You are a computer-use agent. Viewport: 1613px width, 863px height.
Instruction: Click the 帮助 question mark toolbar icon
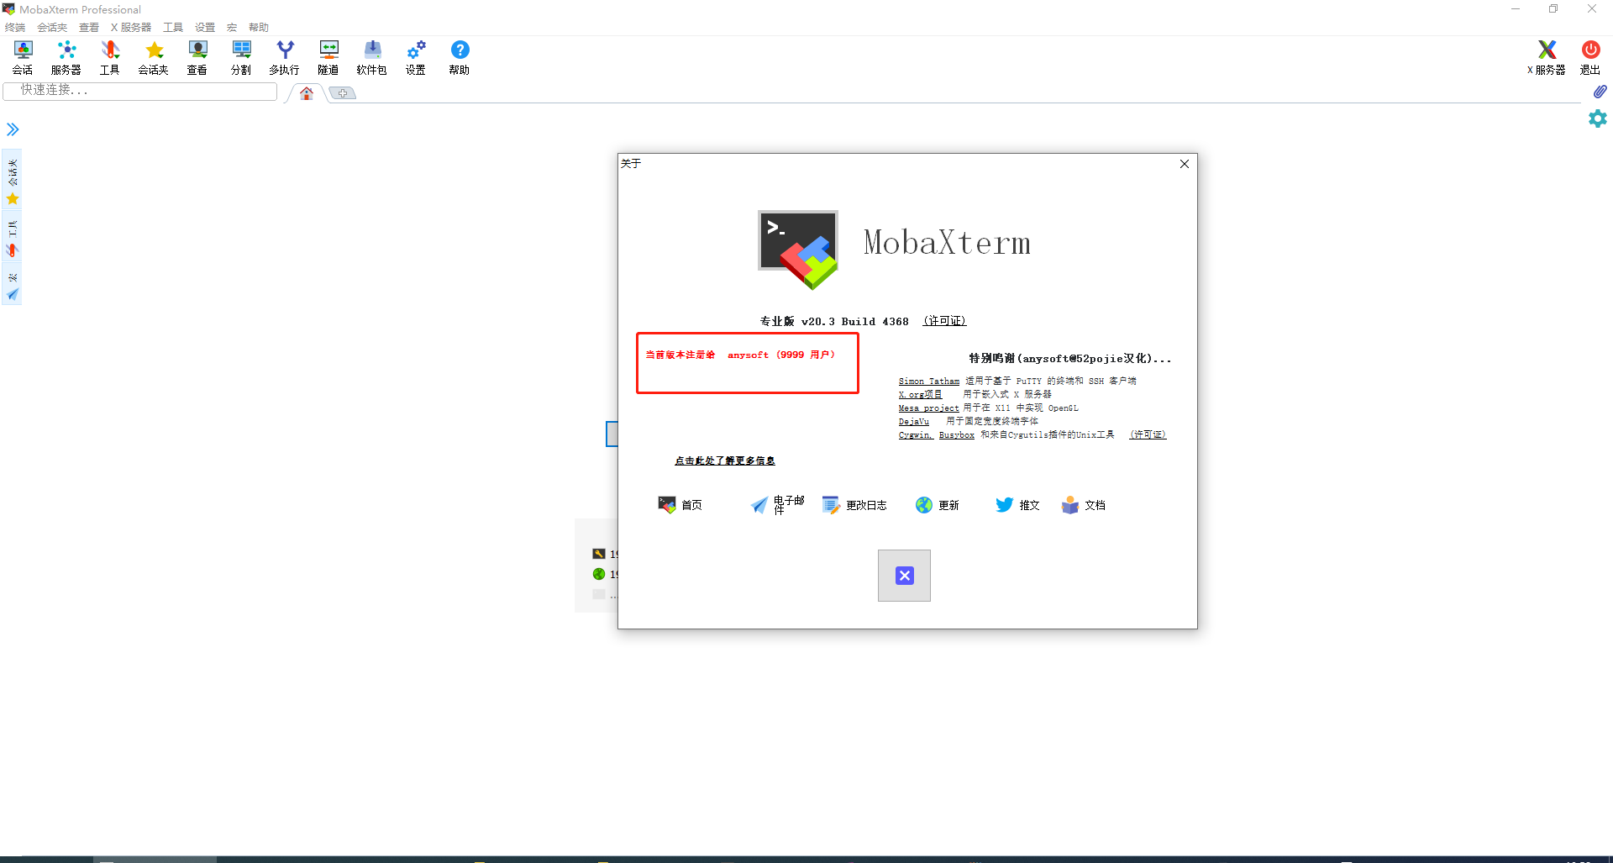click(x=460, y=57)
